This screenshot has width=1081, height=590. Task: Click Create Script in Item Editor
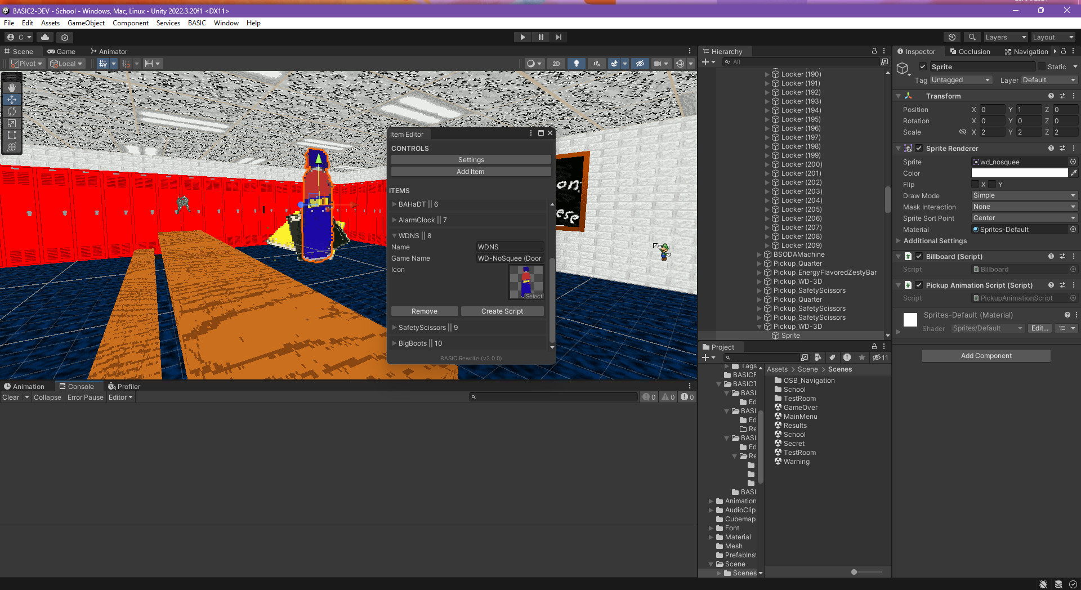pos(502,311)
